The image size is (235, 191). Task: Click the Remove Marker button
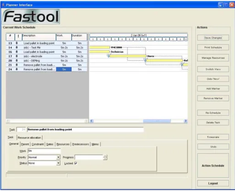(x=213, y=98)
